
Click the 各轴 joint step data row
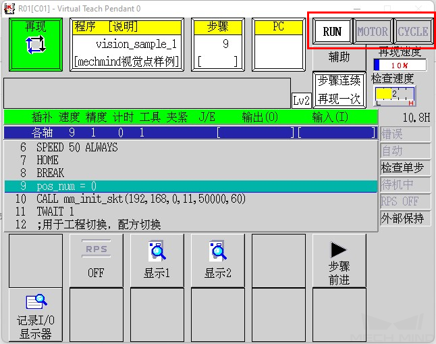[x=191, y=132]
